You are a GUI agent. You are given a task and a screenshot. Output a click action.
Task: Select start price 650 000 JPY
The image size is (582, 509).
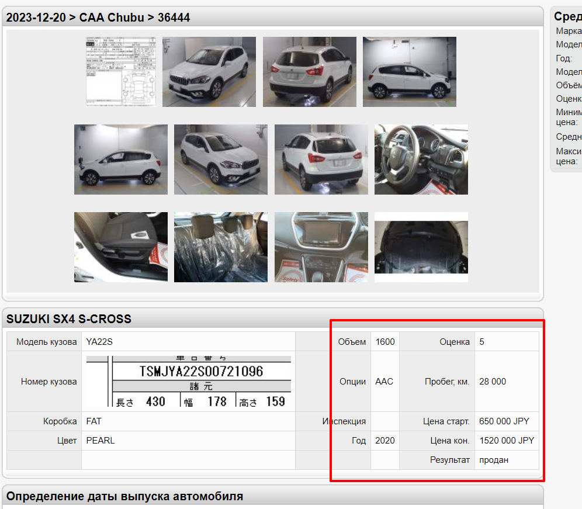click(x=504, y=421)
